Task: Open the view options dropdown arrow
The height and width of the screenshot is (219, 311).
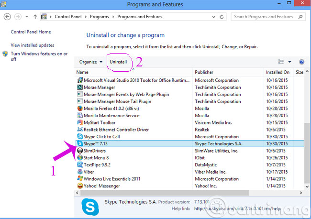Action: click(x=289, y=62)
